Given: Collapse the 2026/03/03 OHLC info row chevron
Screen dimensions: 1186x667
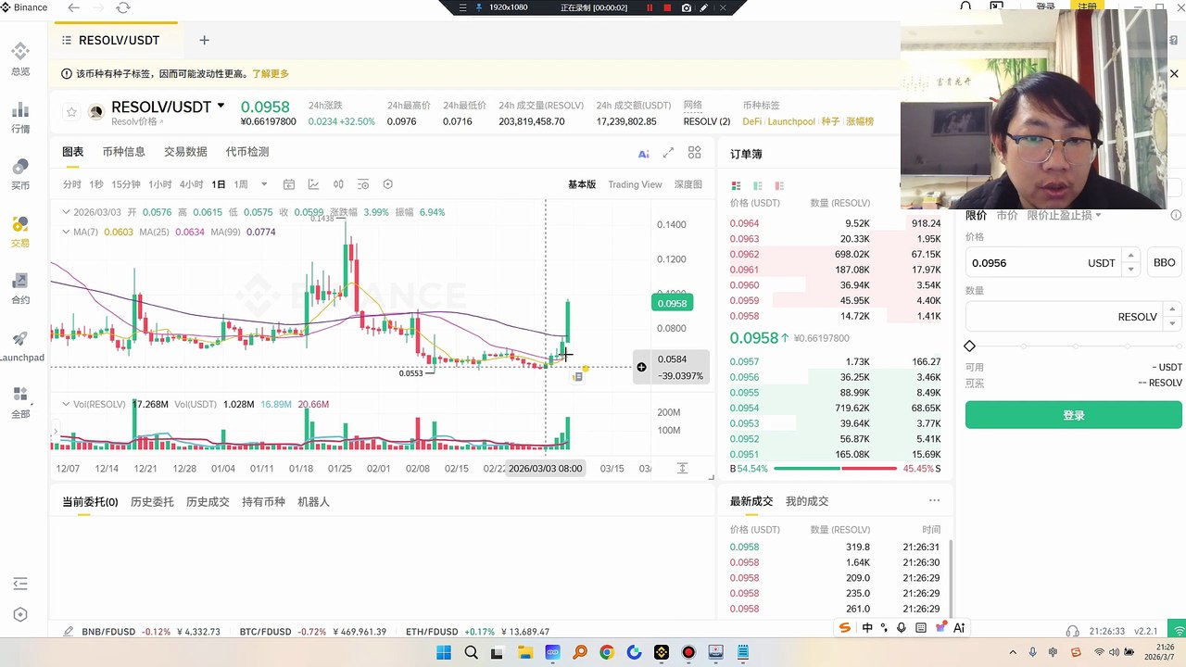Looking at the screenshot, I should [x=66, y=212].
